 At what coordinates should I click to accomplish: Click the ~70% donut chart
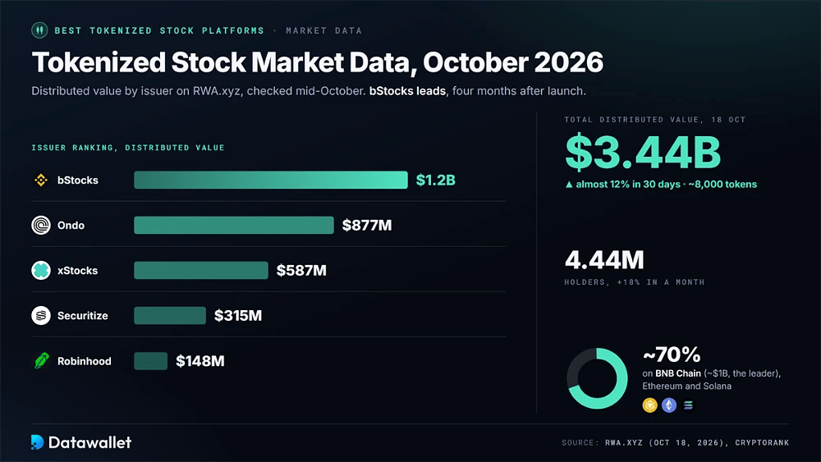[597, 378]
